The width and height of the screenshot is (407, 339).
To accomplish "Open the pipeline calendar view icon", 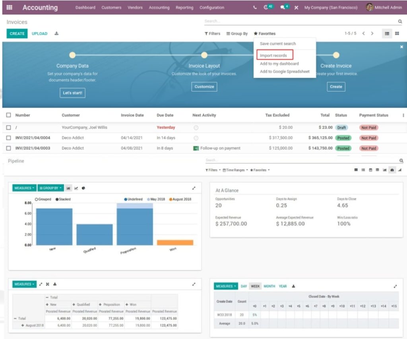I will (x=370, y=169).
